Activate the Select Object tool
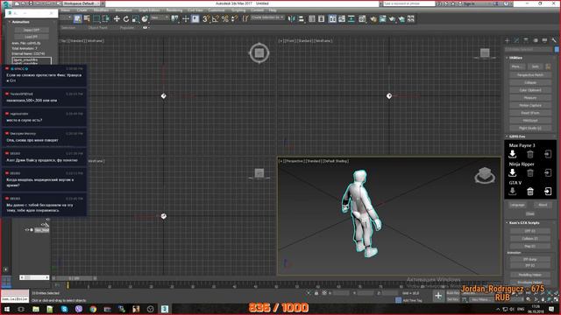The image size is (561, 315). 78,18
